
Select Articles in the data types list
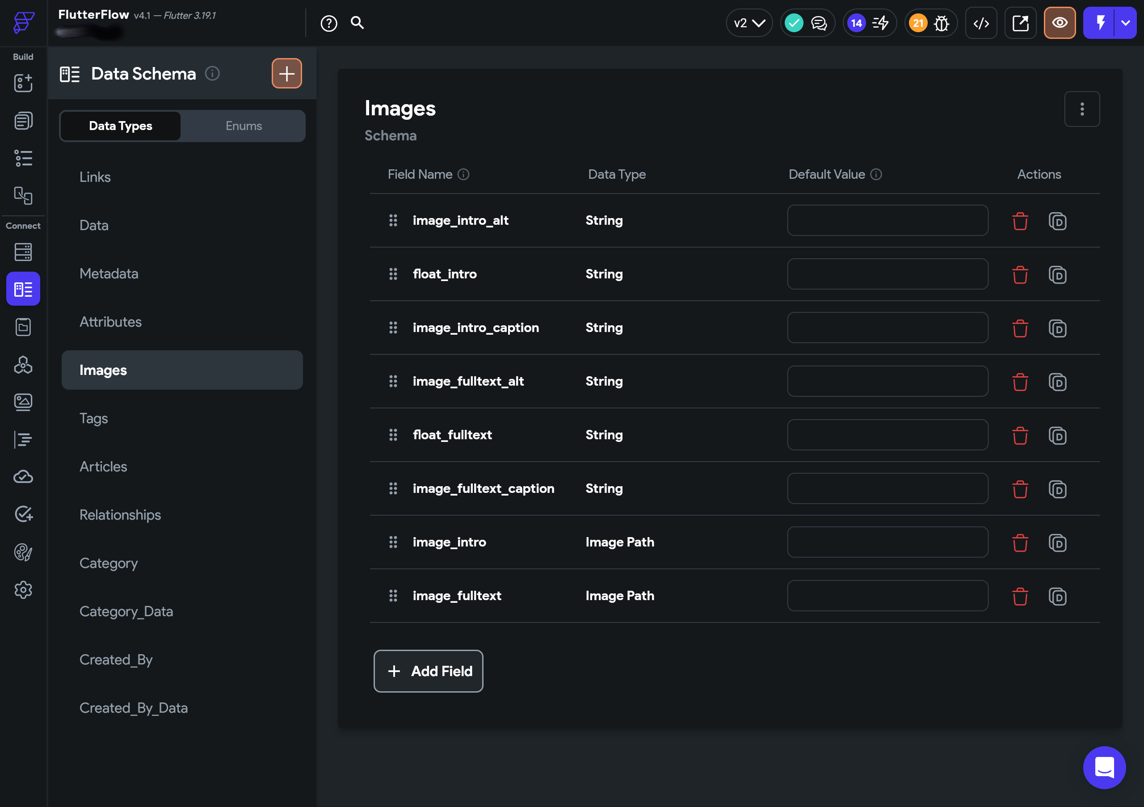[x=103, y=466]
